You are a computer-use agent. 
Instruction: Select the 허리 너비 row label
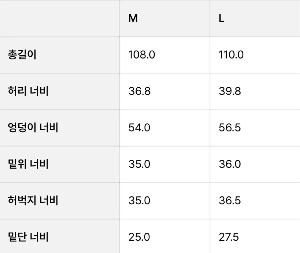(x=28, y=91)
